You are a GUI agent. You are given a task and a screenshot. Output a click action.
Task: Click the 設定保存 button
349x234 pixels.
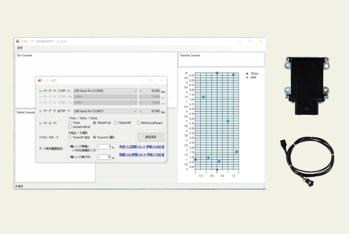click(x=151, y=137)
